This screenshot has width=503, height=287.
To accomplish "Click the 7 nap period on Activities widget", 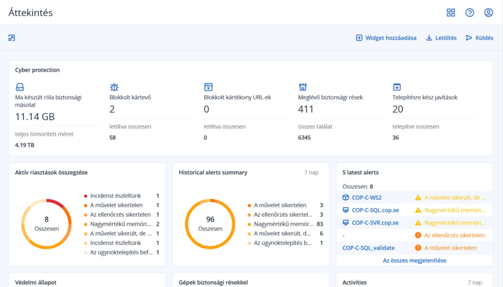I will [x=475, y=283].
